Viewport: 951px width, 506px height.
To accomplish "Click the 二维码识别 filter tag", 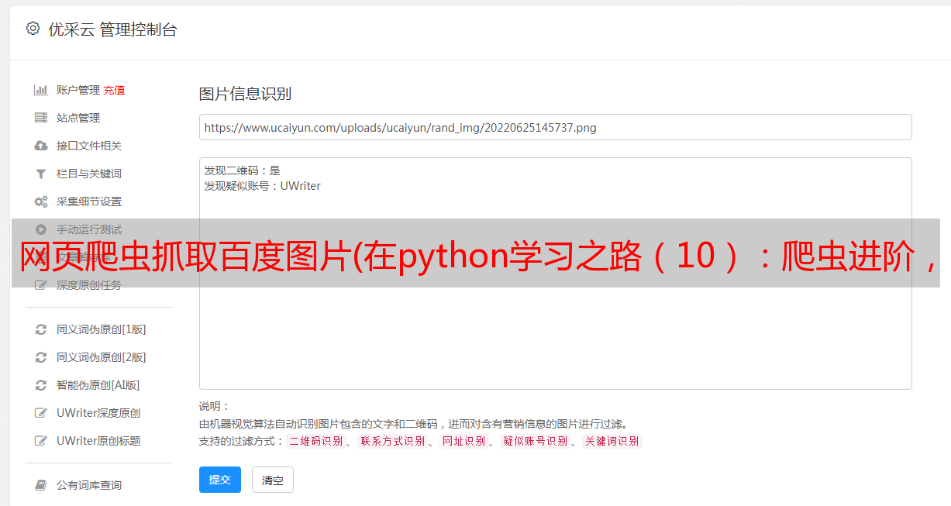I will coord(316,441).
